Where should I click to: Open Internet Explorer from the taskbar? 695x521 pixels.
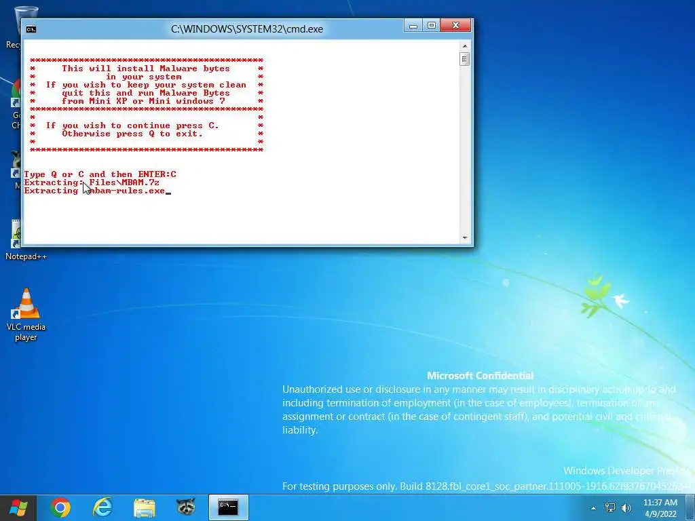pos(102,507)
